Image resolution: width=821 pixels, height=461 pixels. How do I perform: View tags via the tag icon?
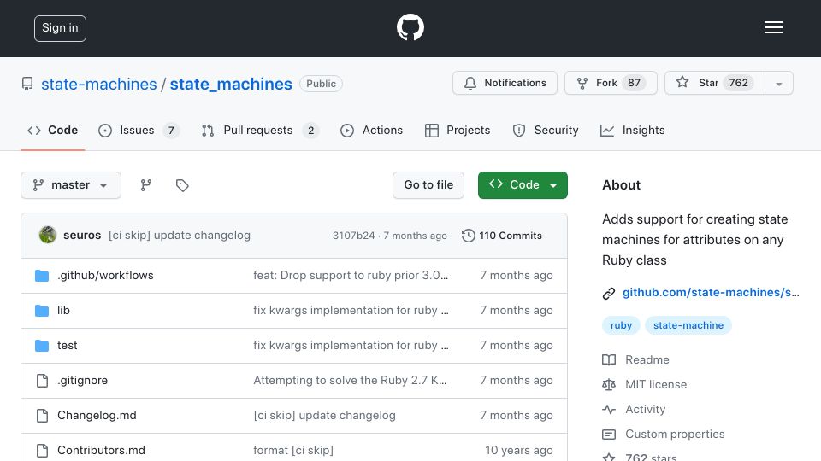[x=182, y=185]
